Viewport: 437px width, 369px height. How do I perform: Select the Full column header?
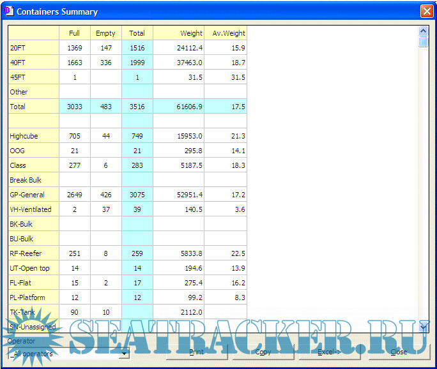74,33
